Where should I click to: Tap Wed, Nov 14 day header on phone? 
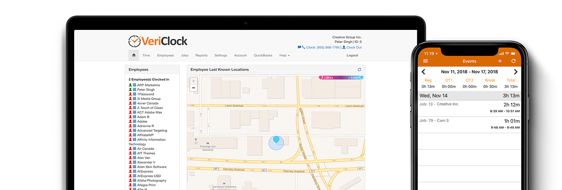(469, 96)
